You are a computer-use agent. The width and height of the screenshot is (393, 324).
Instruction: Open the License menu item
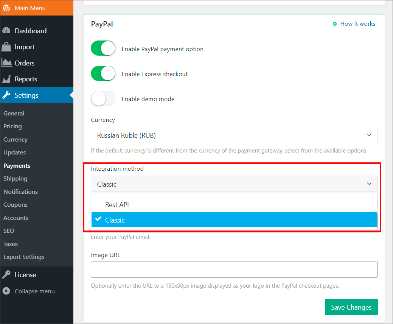click(37, 274)
